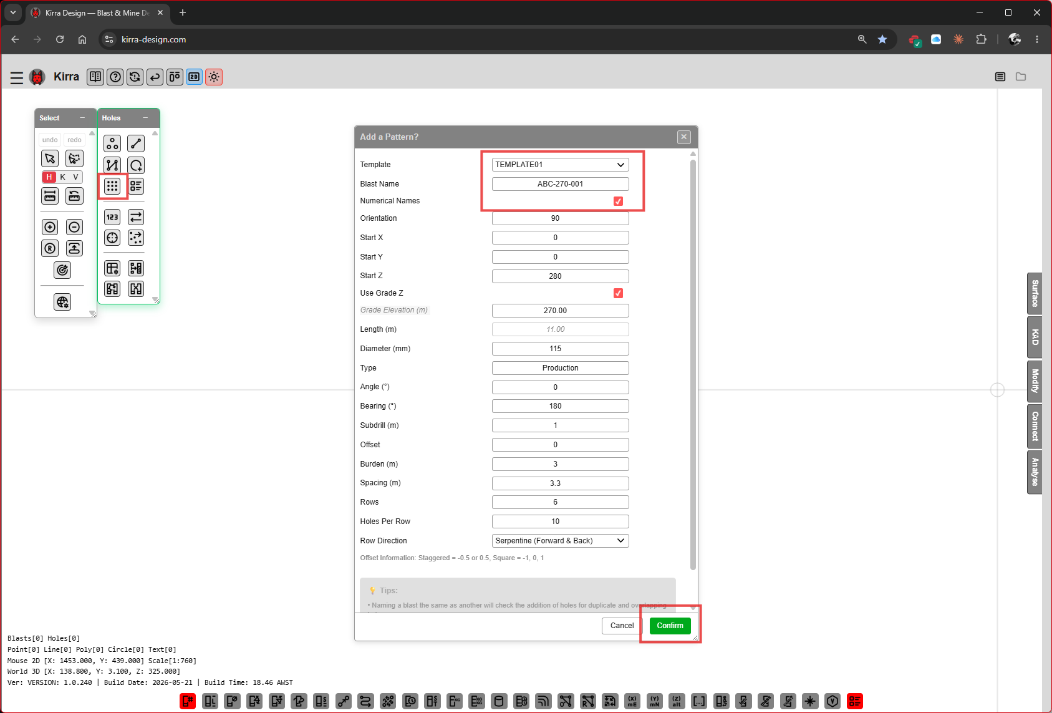Viewport: 1052px width, 713px height.
Task: Select the add holes three-circles tool
Action: point(112,143)
